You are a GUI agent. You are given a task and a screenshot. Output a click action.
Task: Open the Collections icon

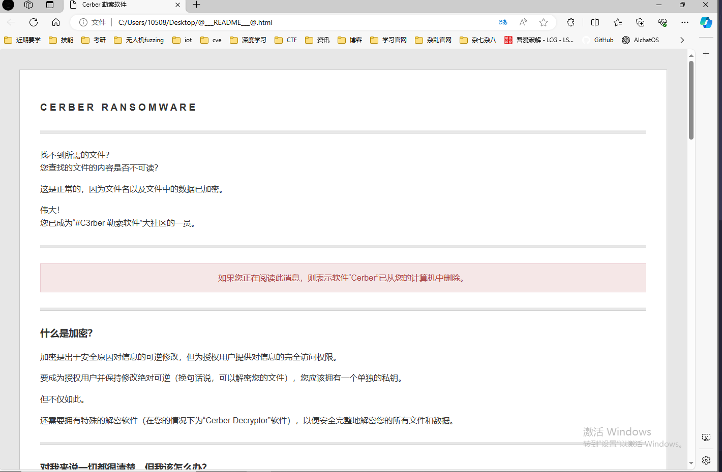click(x=640, y=22)
